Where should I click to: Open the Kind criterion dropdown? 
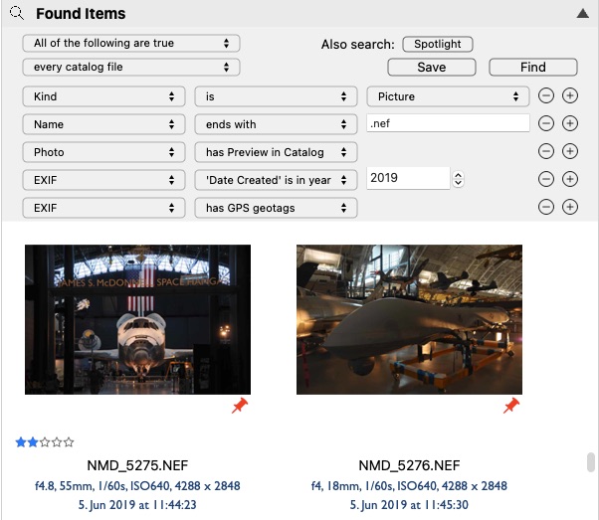pos(103,96)
